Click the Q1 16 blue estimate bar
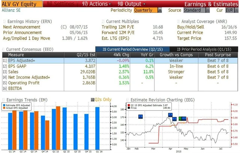Screen dimensions: 240x153 (97, 128)
